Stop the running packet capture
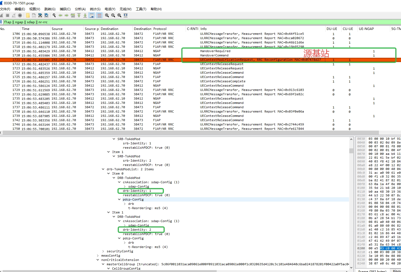Image resolution: width=401 pixels, height=272 pixels. coord(8,15)
